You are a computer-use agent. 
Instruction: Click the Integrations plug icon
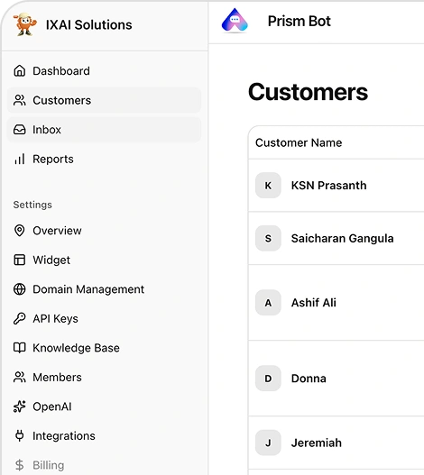click(20, 435)
